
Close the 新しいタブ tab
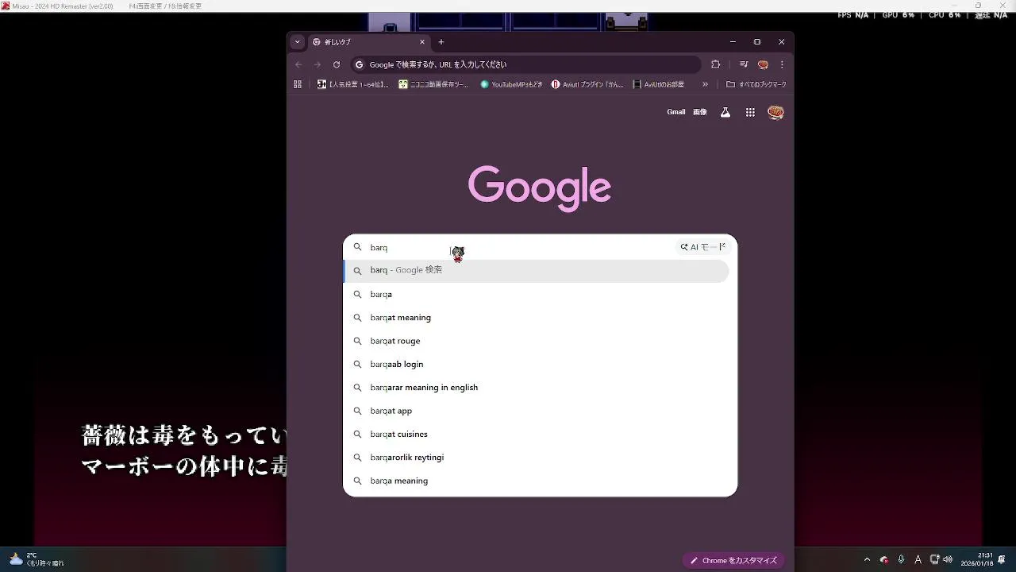coord(422,42)
